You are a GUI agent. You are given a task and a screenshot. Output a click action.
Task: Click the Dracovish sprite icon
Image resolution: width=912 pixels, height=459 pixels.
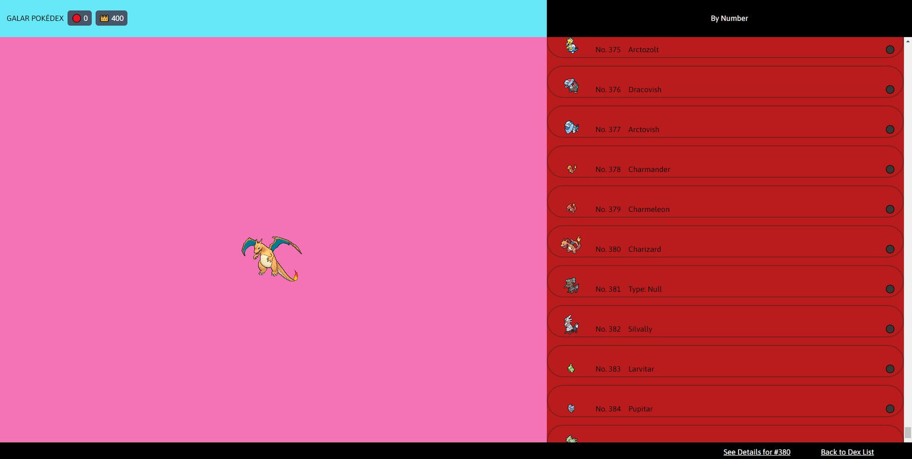[x=571, y=86]
